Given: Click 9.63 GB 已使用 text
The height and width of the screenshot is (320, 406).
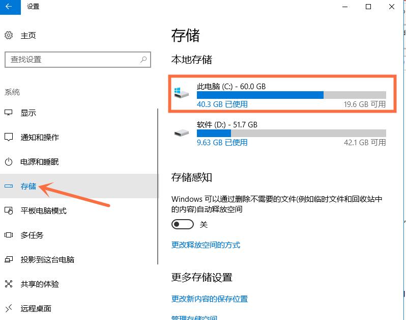Looking at the screenshot, I should (x=222, y=142).
